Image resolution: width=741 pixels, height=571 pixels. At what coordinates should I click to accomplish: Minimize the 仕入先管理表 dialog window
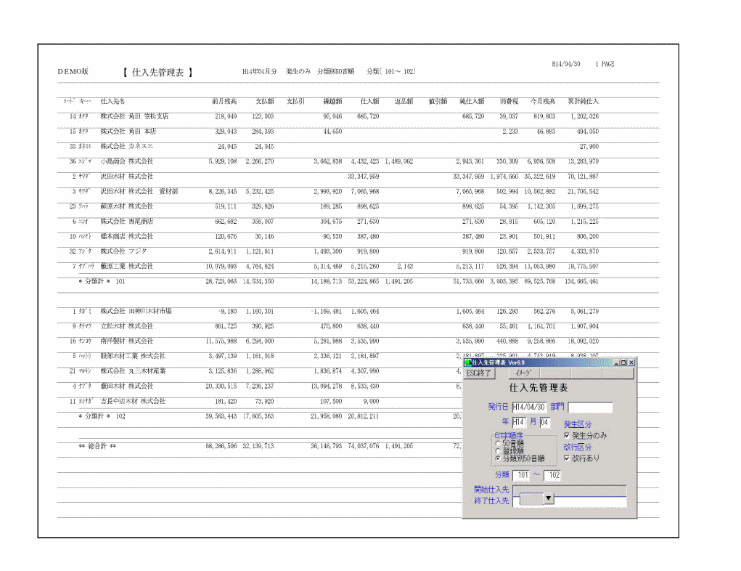617,363
